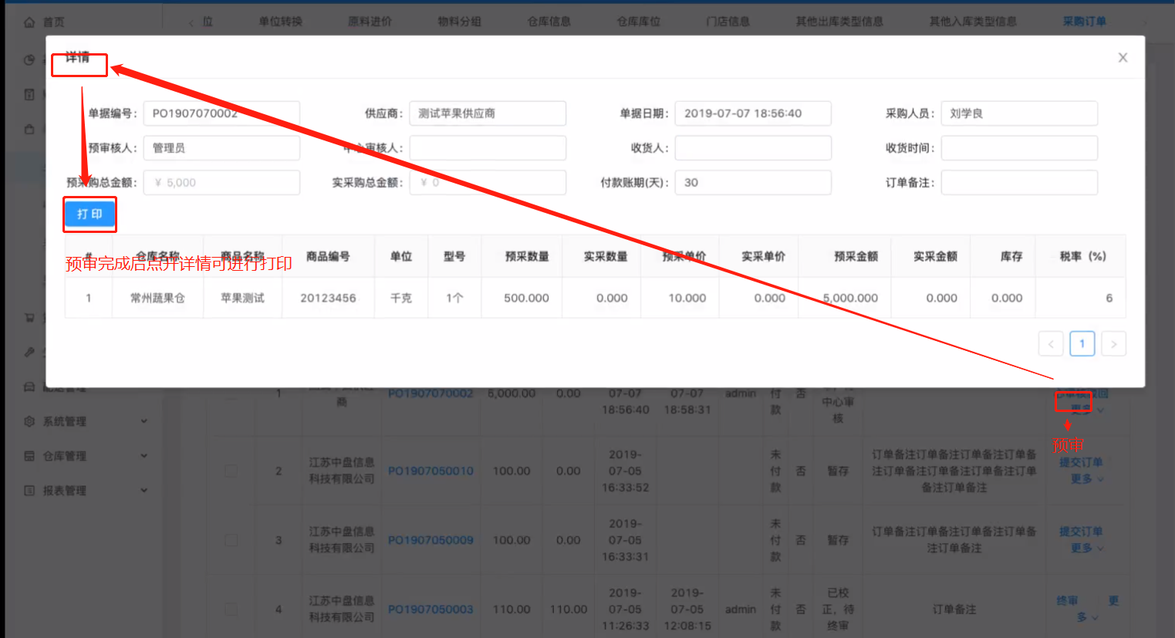The width and height of the screenshot is (1175, 638).
Task: Click product code 20123456 cell
Action: (x=328, y=298)
